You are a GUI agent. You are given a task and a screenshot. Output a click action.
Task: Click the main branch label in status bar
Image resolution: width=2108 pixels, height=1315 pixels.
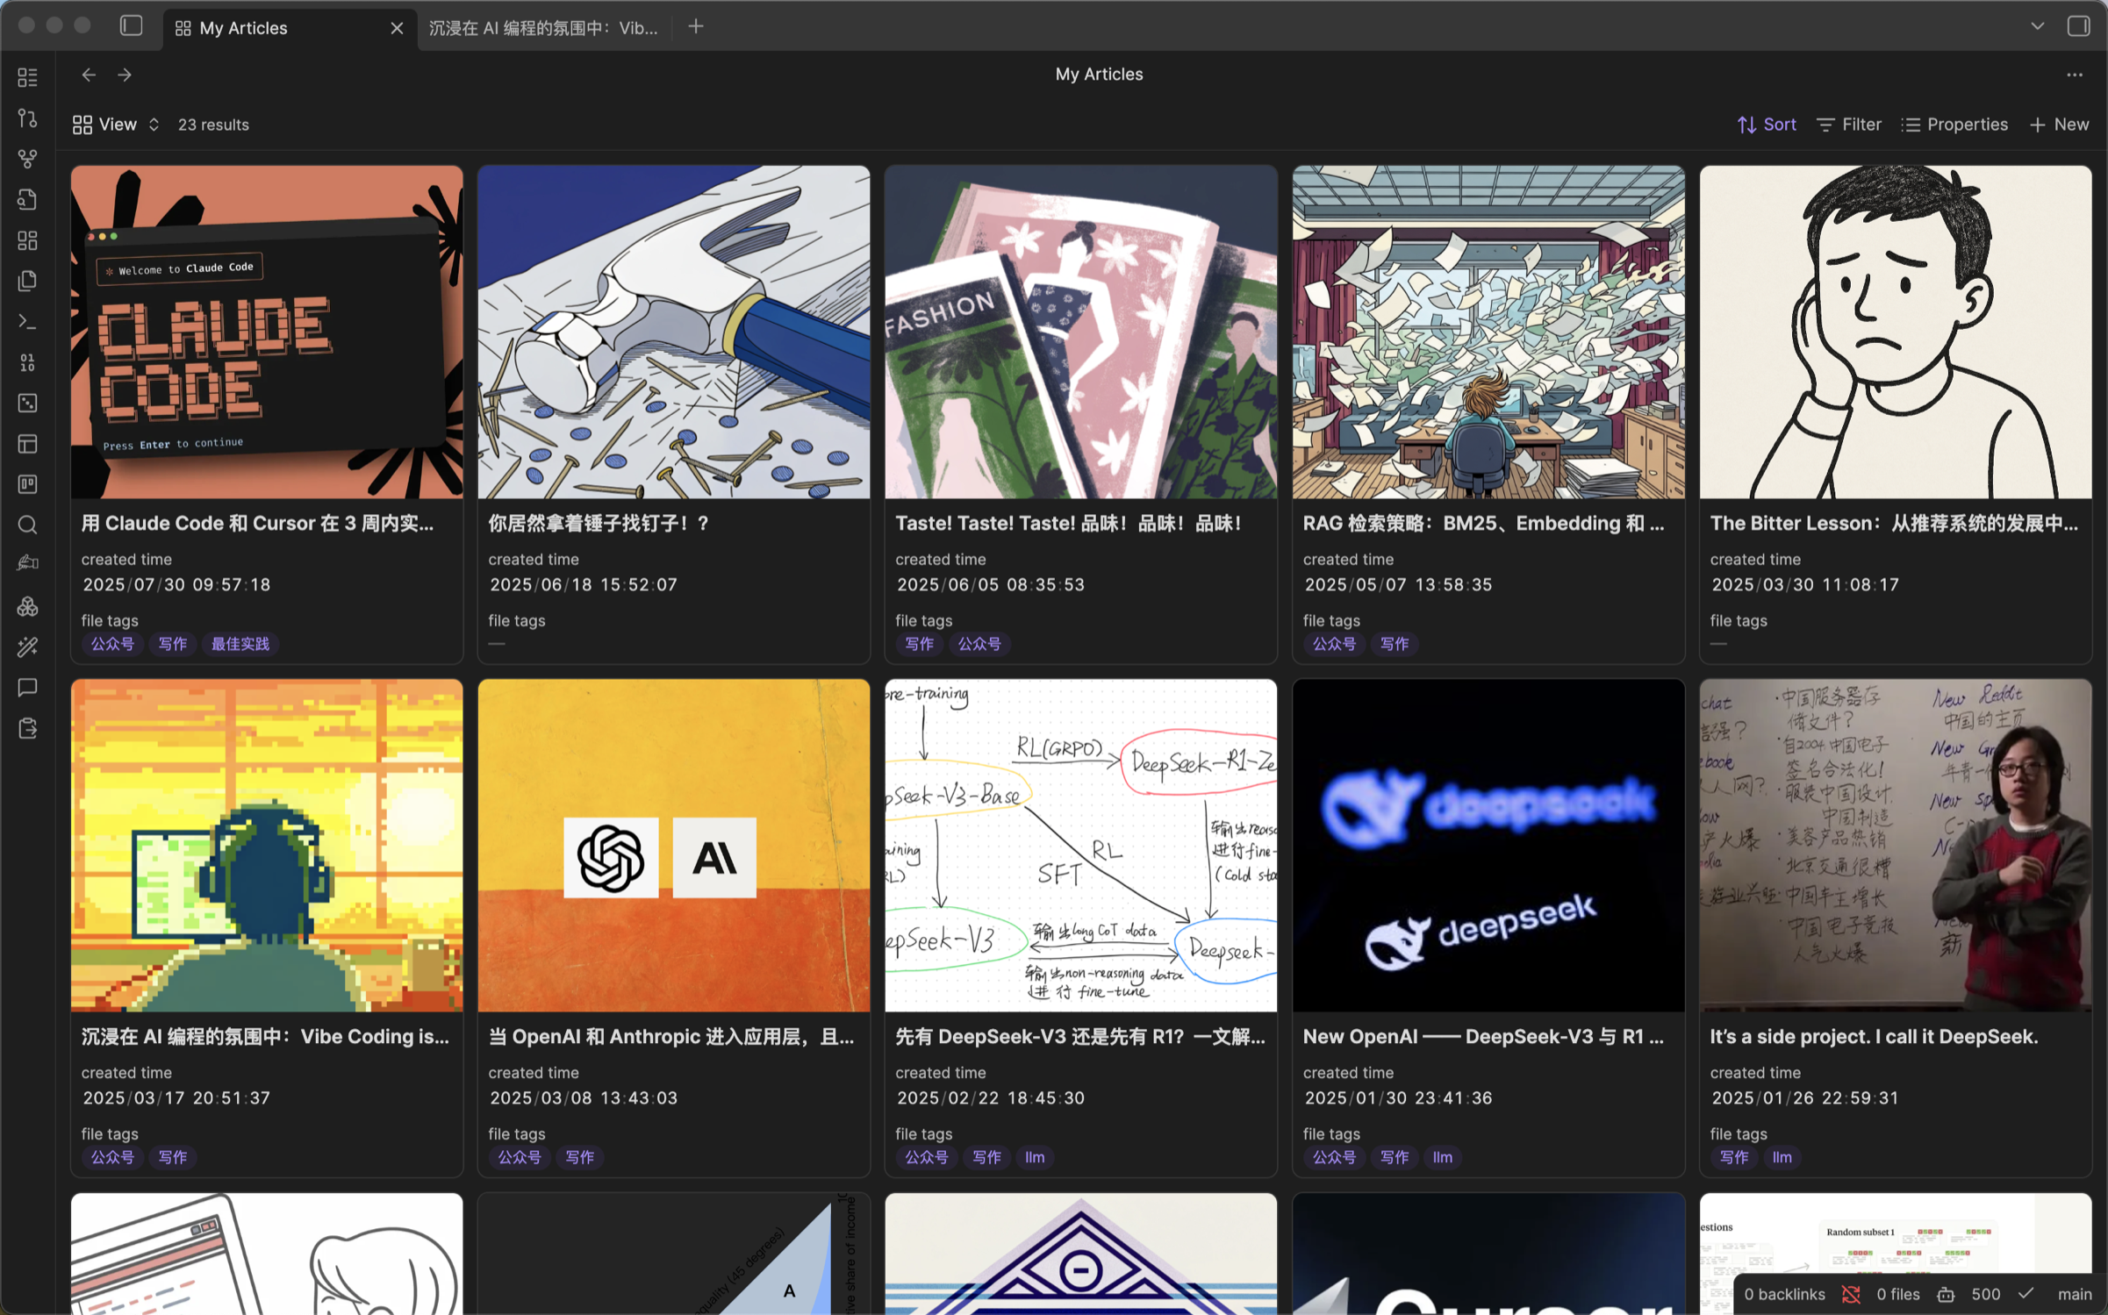tap(2074, 1294)
